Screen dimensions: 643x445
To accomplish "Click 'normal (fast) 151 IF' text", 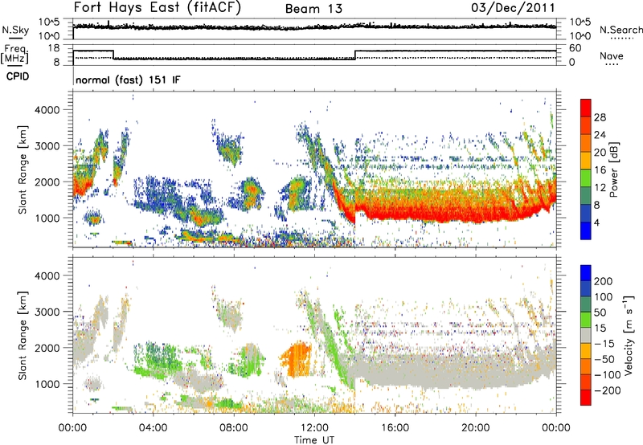I will point(128,80).
